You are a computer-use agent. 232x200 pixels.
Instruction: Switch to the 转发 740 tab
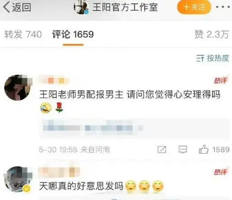tap(23, 34)
